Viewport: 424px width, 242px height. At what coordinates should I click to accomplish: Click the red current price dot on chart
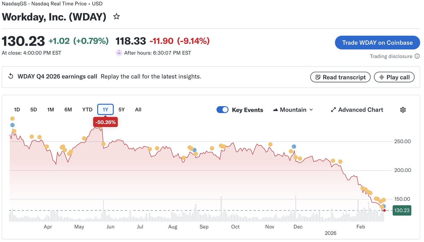pos(384,211)
